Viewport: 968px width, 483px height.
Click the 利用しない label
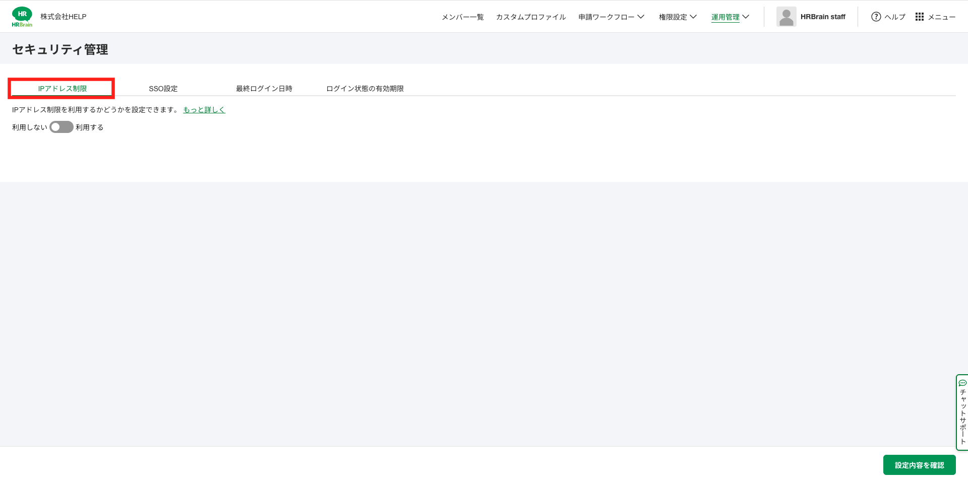[29, 127]
